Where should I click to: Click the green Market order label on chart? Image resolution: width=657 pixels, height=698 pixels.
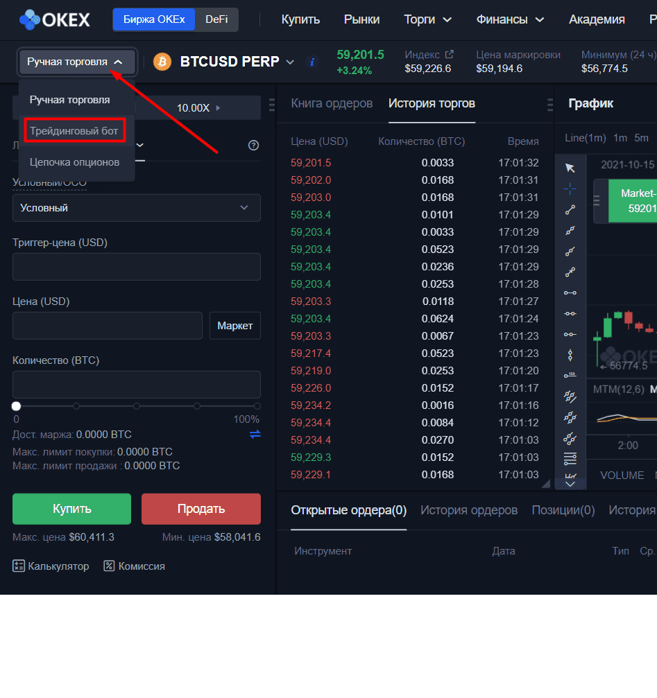pos(633,201)
